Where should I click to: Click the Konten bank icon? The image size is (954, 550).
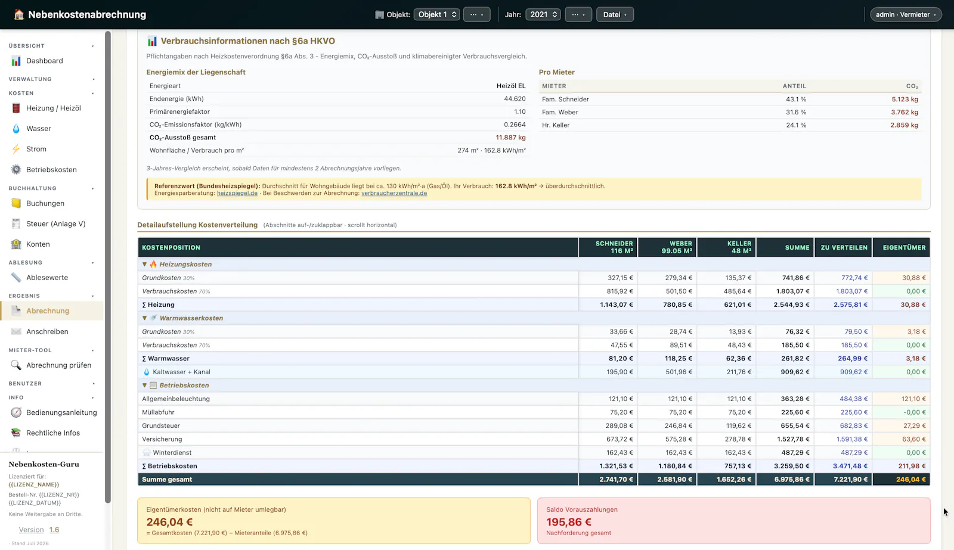tap(16, 244)
